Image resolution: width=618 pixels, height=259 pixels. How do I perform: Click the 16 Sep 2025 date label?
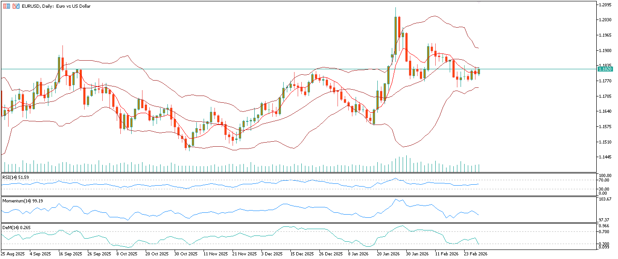click(x=71, y=254)
